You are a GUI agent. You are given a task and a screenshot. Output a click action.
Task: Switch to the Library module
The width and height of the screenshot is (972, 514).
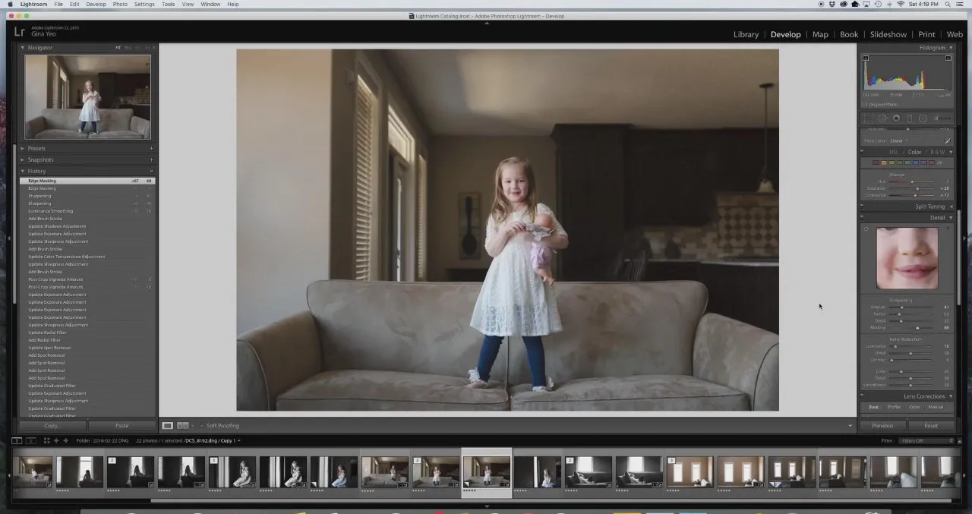coord(746,34)
